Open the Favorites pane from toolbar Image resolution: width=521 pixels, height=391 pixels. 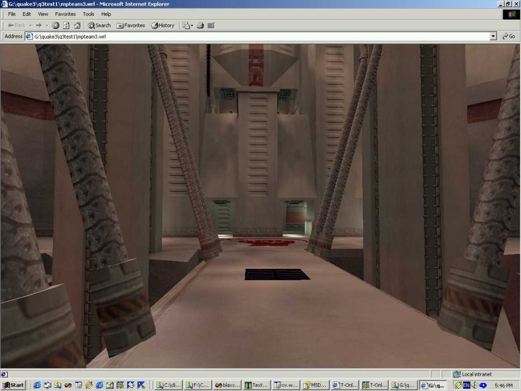(x=131, y=25)
